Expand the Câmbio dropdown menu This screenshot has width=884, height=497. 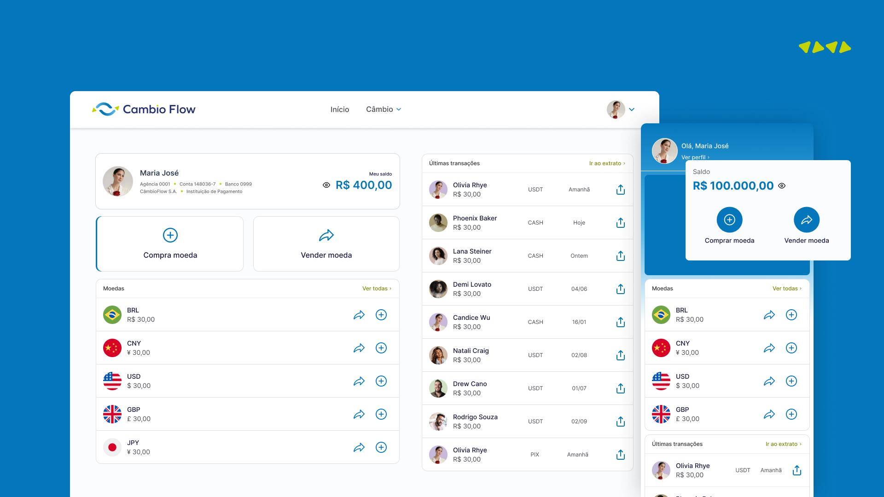click(384, 110)
